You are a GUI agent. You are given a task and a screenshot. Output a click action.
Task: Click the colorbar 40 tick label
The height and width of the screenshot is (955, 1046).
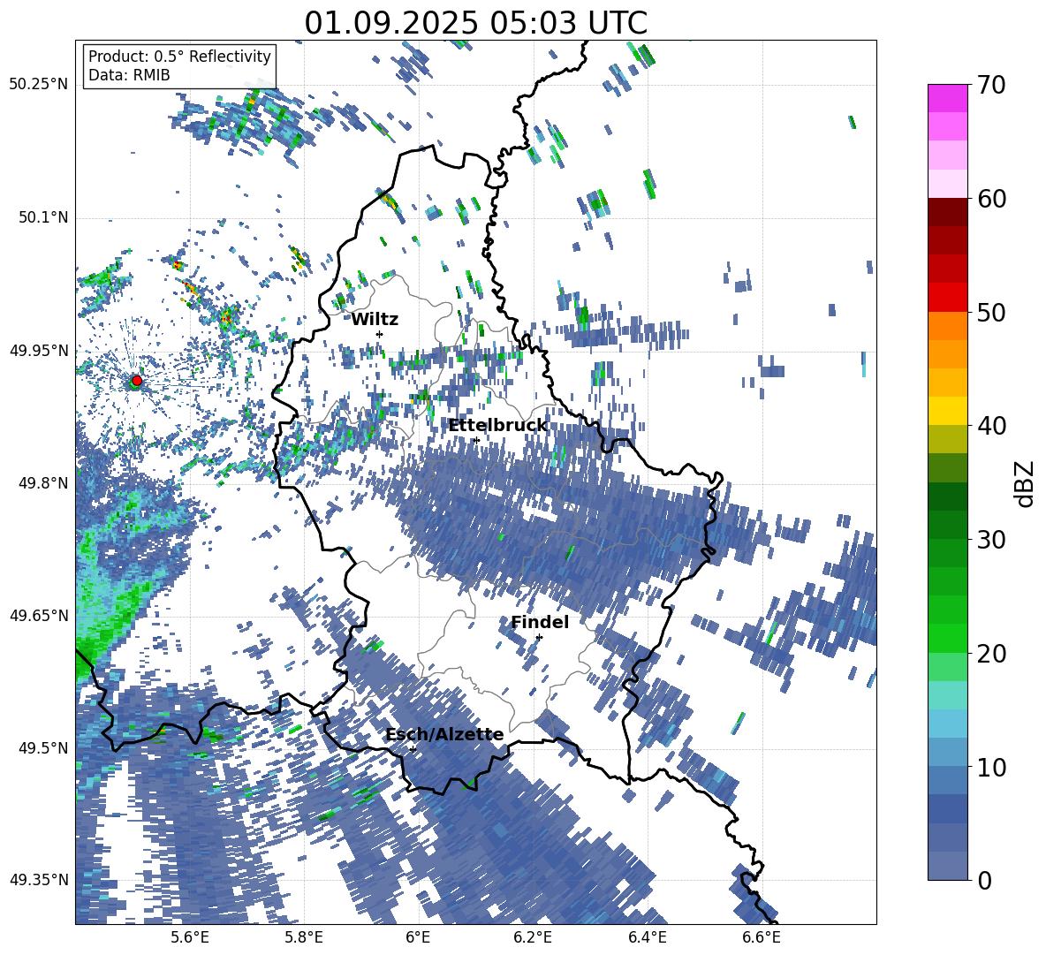[x=991, y=426]
